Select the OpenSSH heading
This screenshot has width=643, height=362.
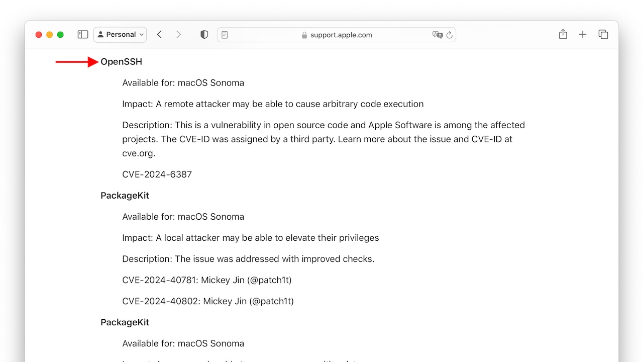click(x=121, y=62)
